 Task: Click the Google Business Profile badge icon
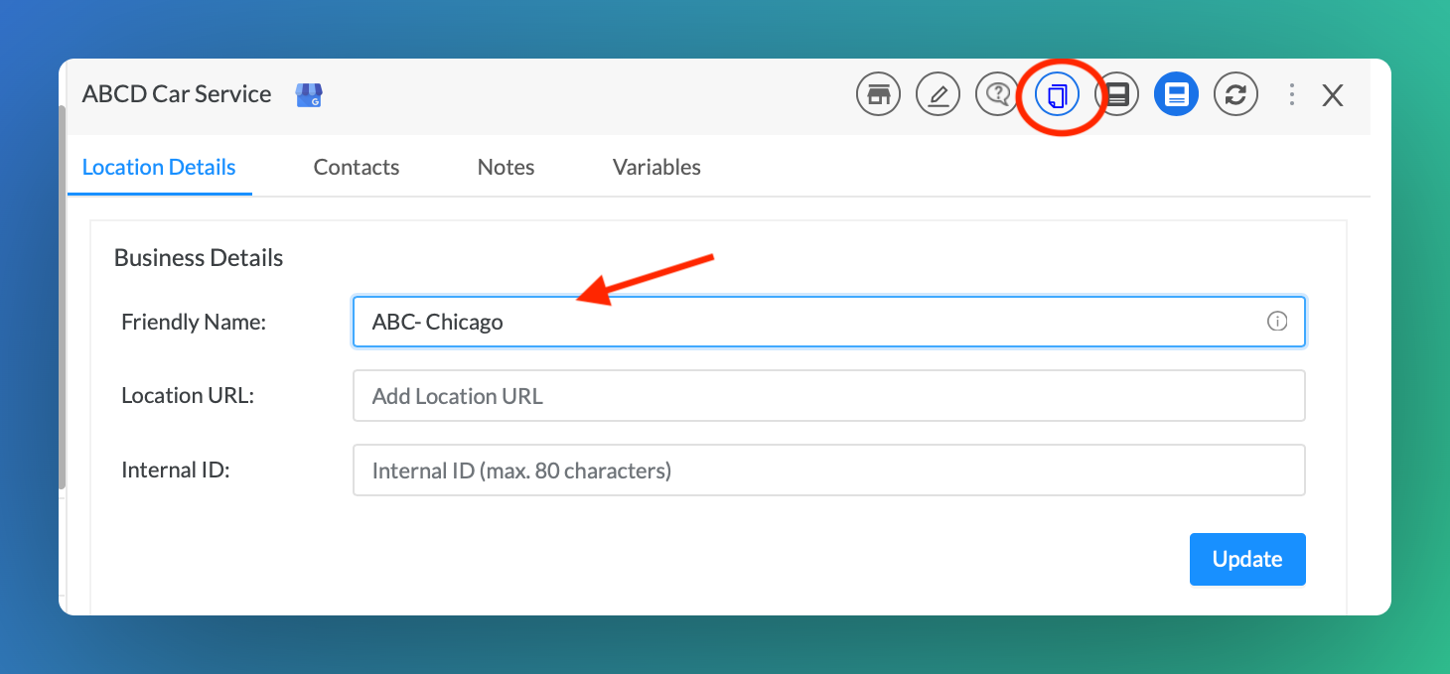click(309, 95)
